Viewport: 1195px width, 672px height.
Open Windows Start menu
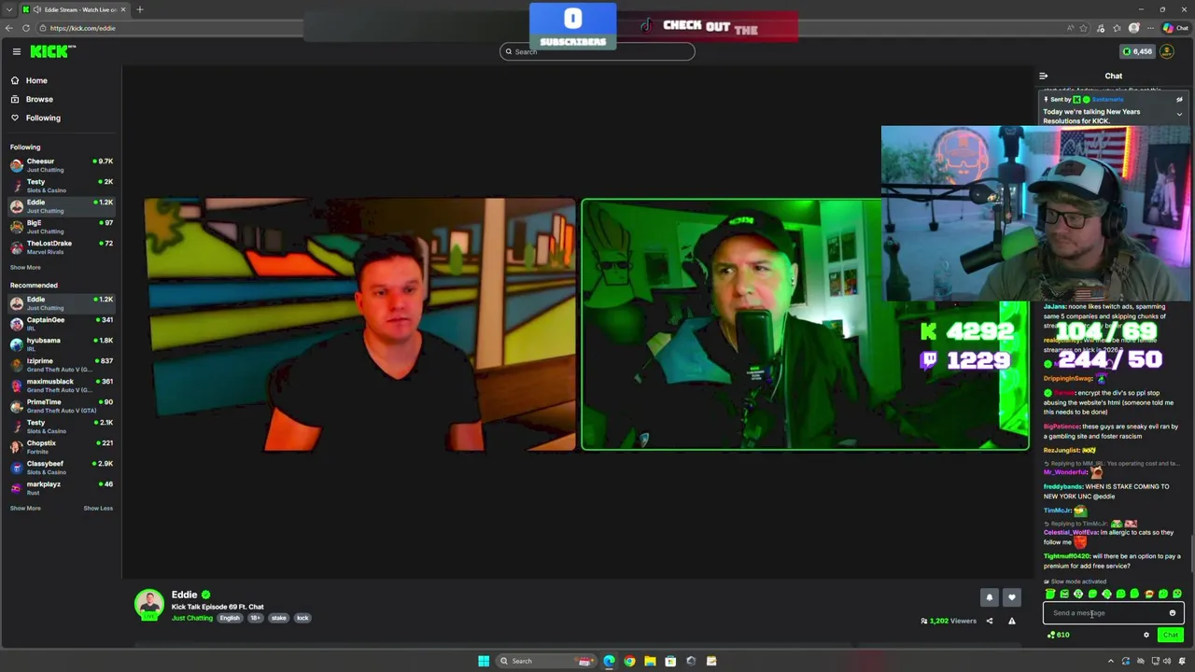(x=484, y=661)
